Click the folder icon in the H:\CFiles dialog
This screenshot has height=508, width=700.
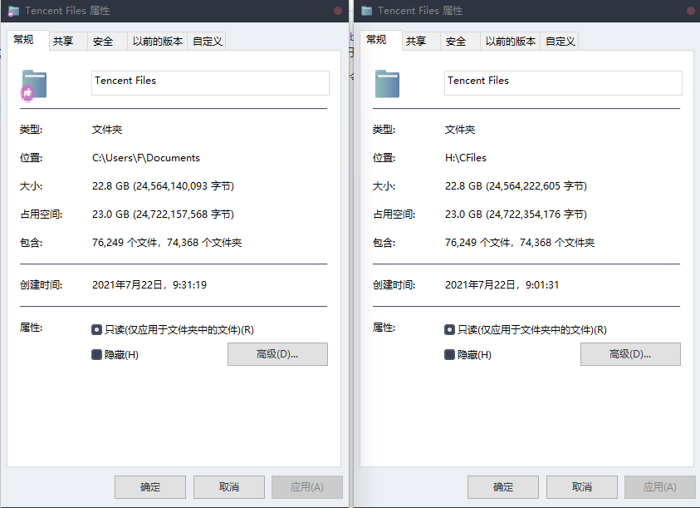[387, 84]
